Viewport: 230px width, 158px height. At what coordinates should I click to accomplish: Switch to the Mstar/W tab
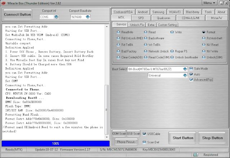point(216,18)
